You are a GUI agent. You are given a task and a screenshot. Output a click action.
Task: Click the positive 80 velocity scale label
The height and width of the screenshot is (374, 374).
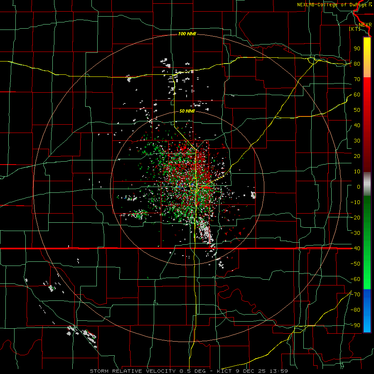[357, 64]
